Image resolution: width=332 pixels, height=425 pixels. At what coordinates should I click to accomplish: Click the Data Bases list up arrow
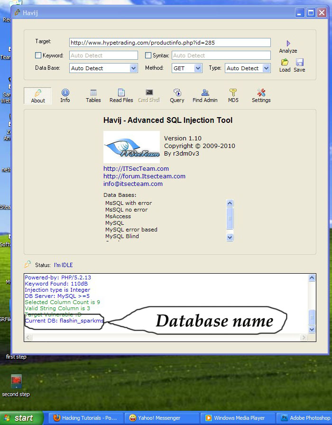pyautogui.click(x=230, y=203)
